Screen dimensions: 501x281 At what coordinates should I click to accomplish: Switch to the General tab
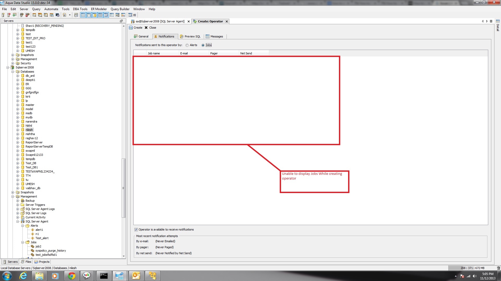click(141, 36)
